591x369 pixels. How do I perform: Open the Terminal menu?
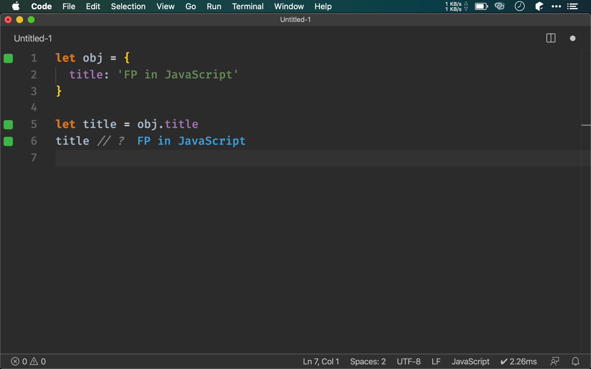(x=248, y=6)
